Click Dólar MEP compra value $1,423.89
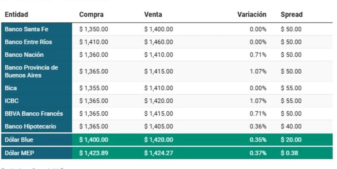The image size is (337, 169). point(93,153)
